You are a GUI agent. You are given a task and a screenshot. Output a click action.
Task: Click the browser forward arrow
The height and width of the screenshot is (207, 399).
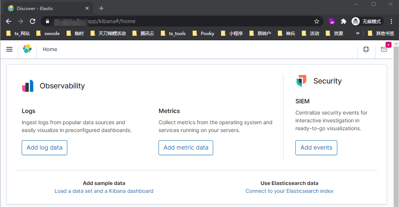[x=21, y=21]
